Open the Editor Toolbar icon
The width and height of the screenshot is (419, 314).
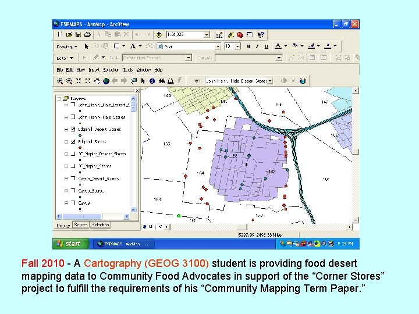[x=219, y=35]
